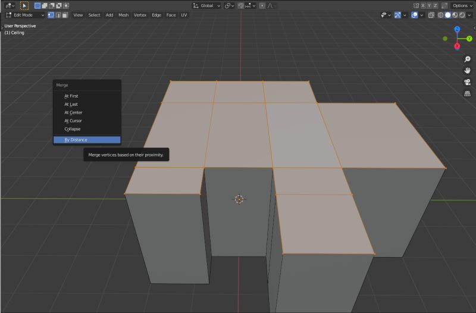Open the Edit Mode dropdown
Screen dimensions: 476x313
[25, 15]
